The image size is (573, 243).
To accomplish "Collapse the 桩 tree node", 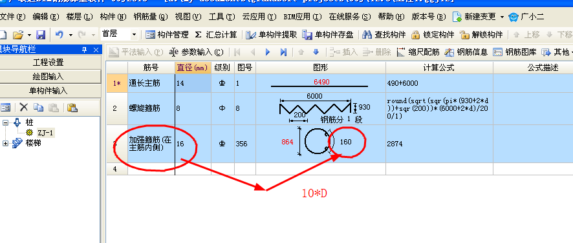I will [x=5, y=122].
